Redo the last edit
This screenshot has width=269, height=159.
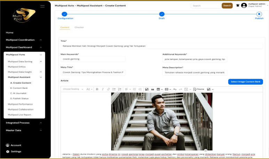[x=181, y=89]
